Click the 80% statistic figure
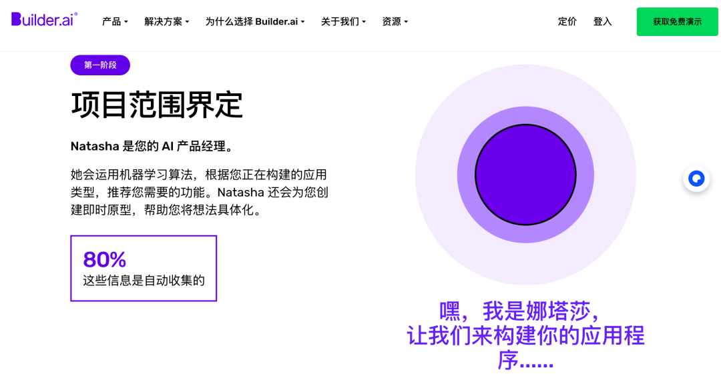This screenshot has width=721, height=380. pos(104,259)
